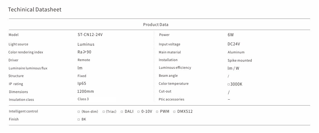Click the Product Data section header

click(155, 25)
